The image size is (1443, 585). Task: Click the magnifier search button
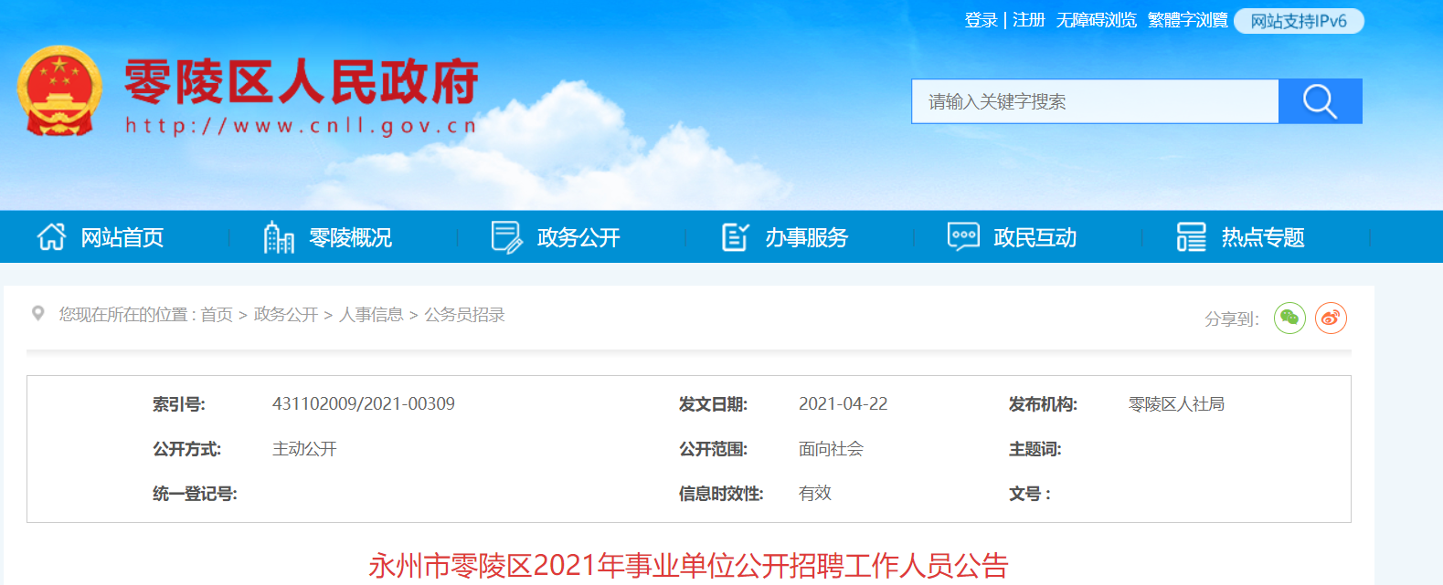pyautogui.click(x=1320, y=101)
